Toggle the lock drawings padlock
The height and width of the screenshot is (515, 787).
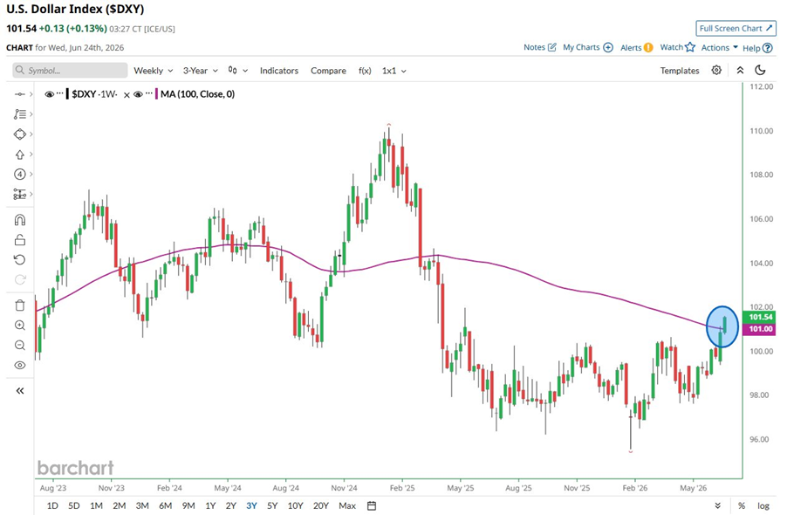click(19, 240)
